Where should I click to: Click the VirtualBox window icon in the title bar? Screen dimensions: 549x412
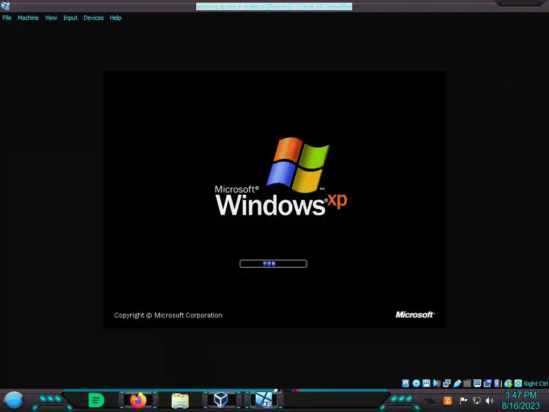[5, 5]
